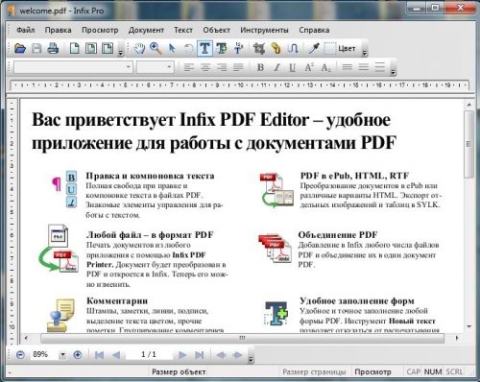Click the page number field 1 / 1

tap(149, 354)
